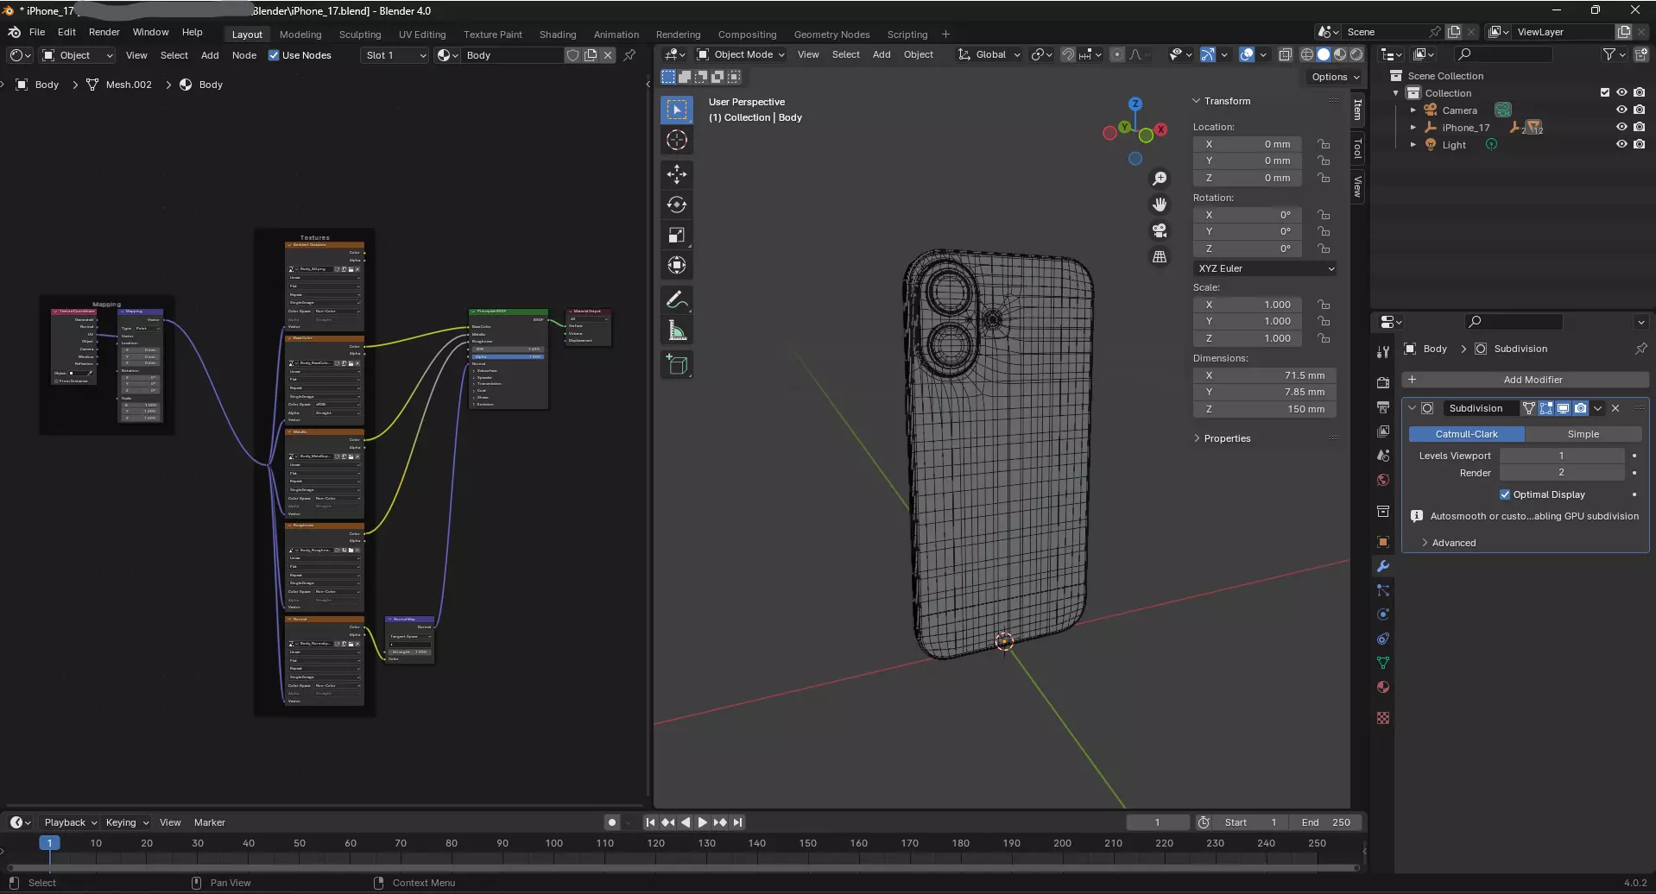The image size is (1656, 894).
Task: Open the Object Mode dropdown
Action: coord(742,54)
